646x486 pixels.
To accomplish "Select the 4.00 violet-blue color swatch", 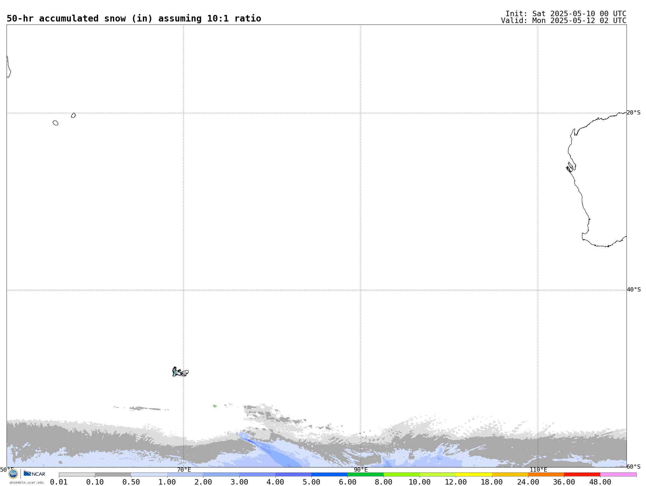I will [x=293, y=475].
